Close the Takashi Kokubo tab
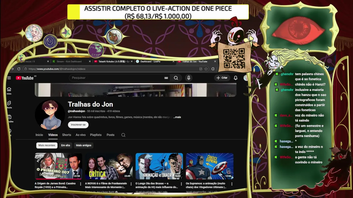 (x=132, y=61)
